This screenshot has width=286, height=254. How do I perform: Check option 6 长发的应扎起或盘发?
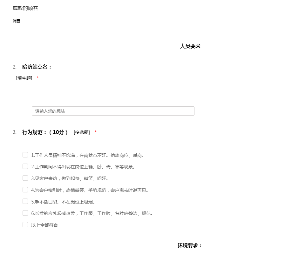click(25, 213)
